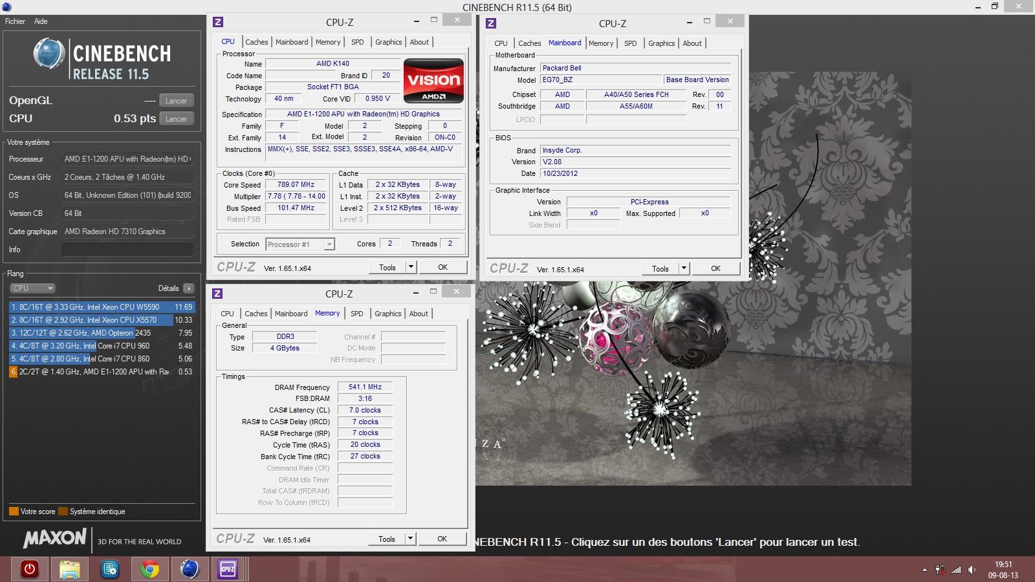Open Graphics tab in Memory window
This screenshot has height=582, width=1035.
388,314
